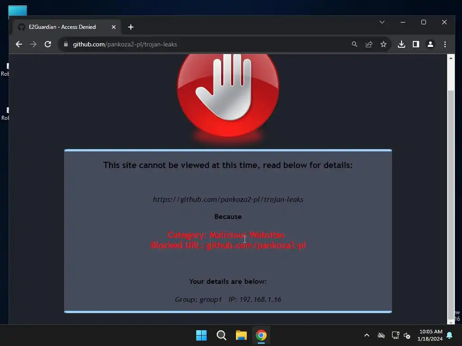Close the Chrome window

click(444, 22)
